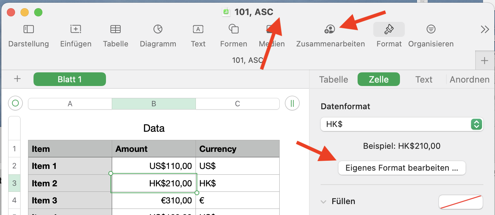Show more toolbar items via double chevron
495x215 pixels.
[x=485, y=29]
